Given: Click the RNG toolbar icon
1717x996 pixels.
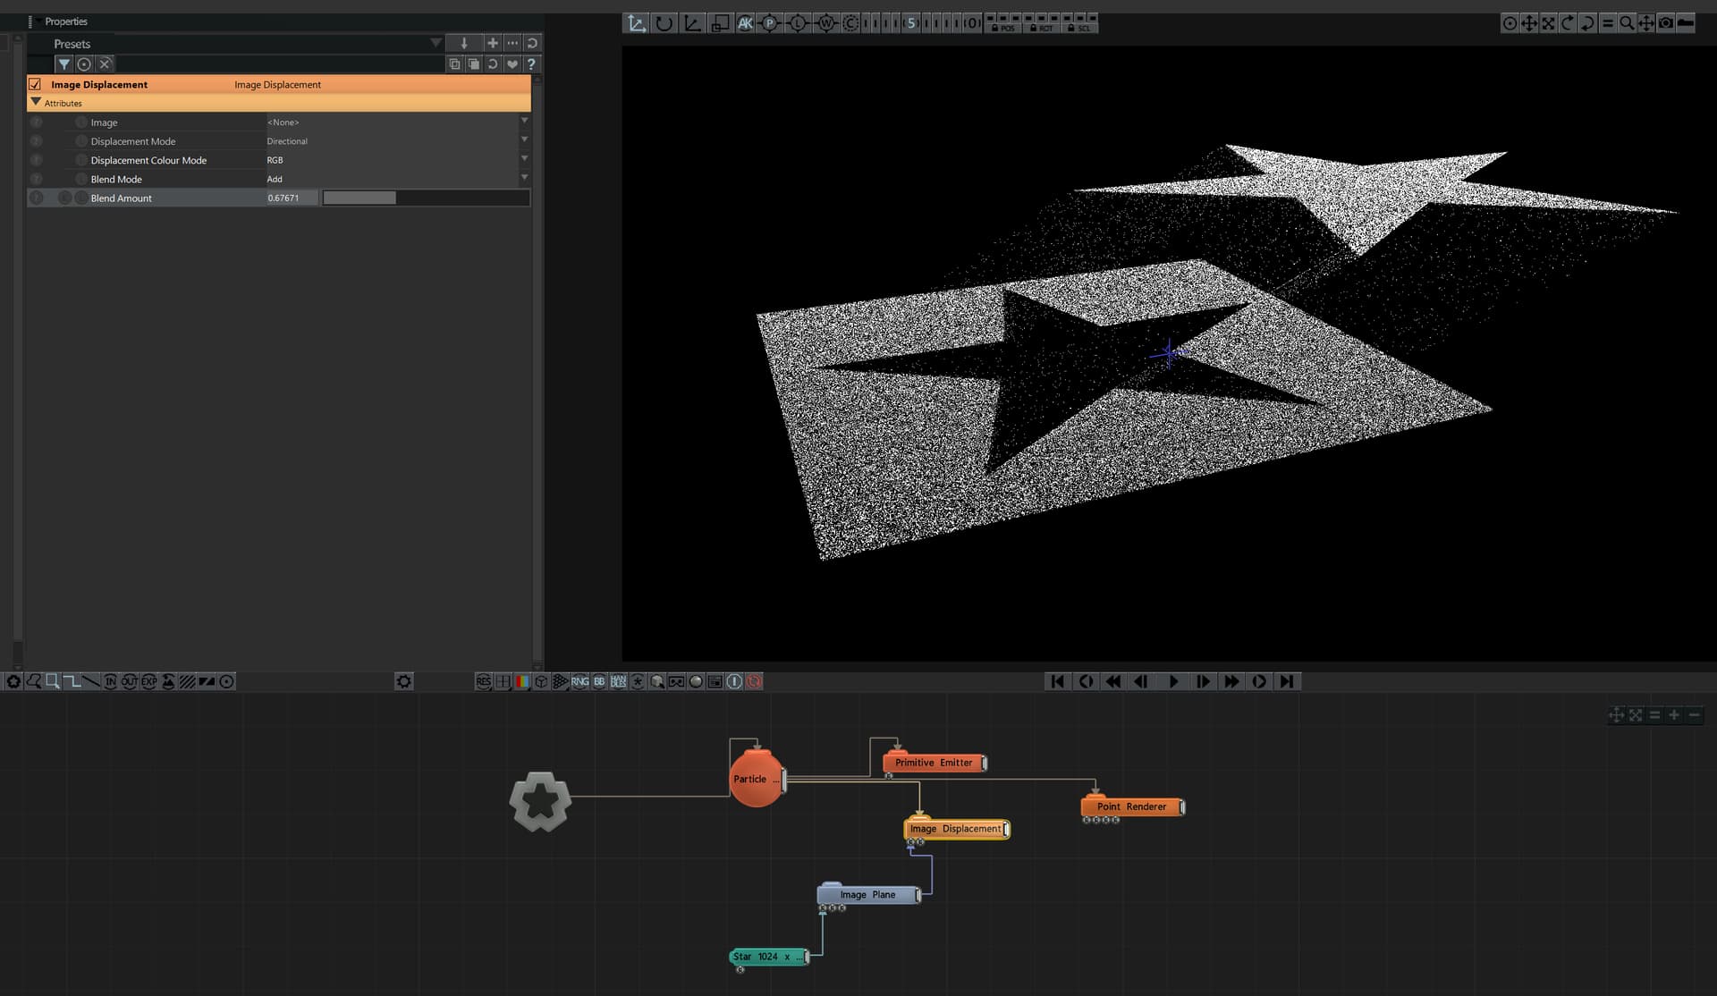Looking at the screenshot, I should [580, 681].
